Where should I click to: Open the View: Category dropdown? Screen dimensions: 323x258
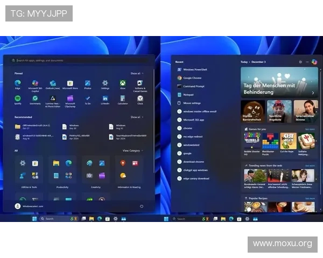tap(132, 150)
